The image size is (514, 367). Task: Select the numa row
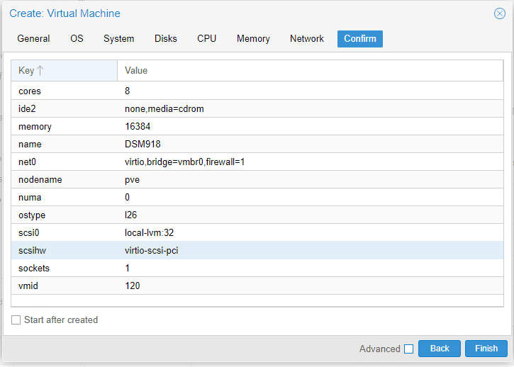(257, 197)
